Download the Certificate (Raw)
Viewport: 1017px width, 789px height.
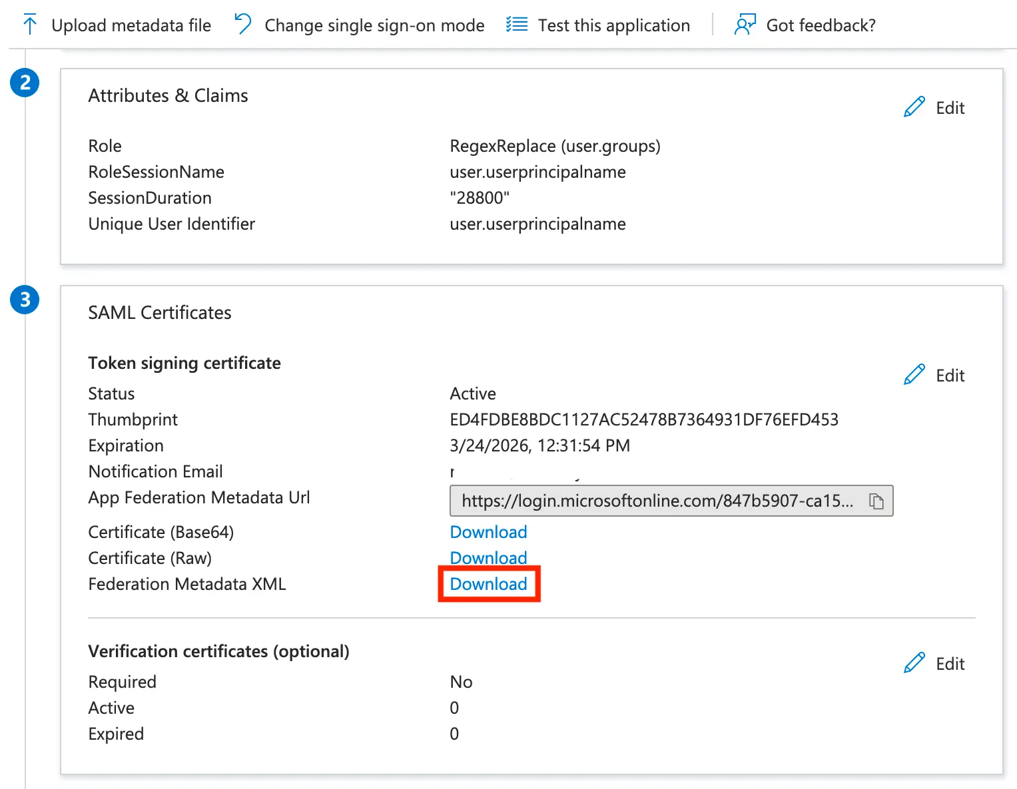point(488,558)
